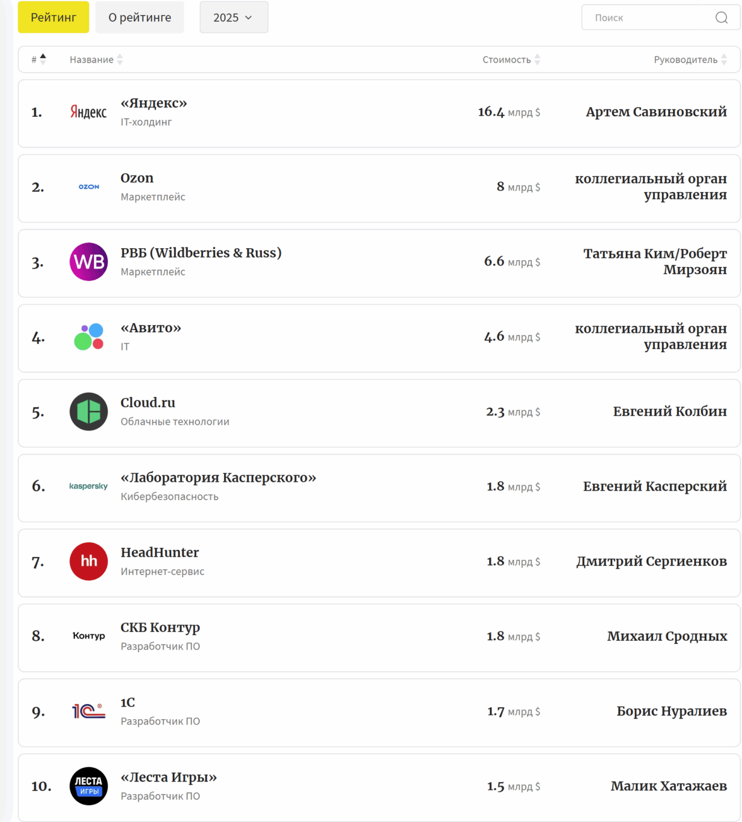
Task: Open the «Лаборатория Касперского» company link
Action: pos(218,478)
